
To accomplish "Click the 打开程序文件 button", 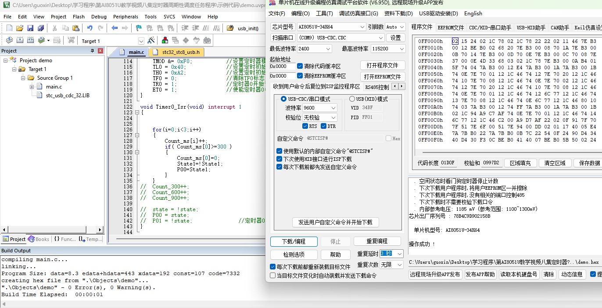I will point(382,65).
